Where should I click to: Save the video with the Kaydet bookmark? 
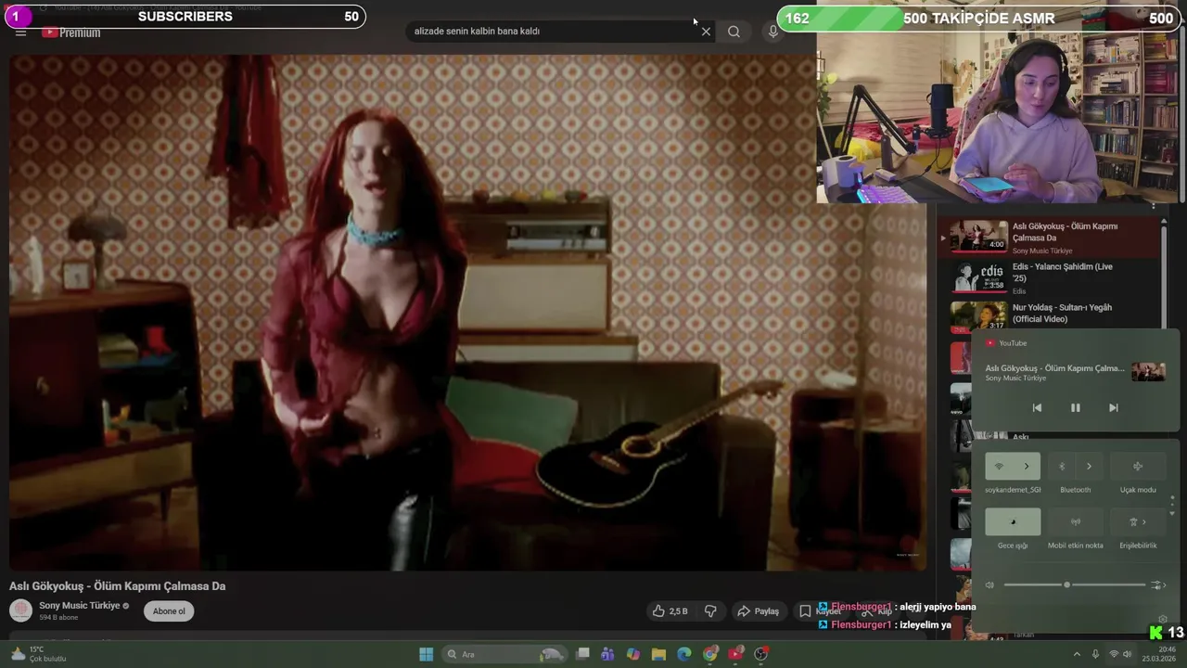[820, 610]
